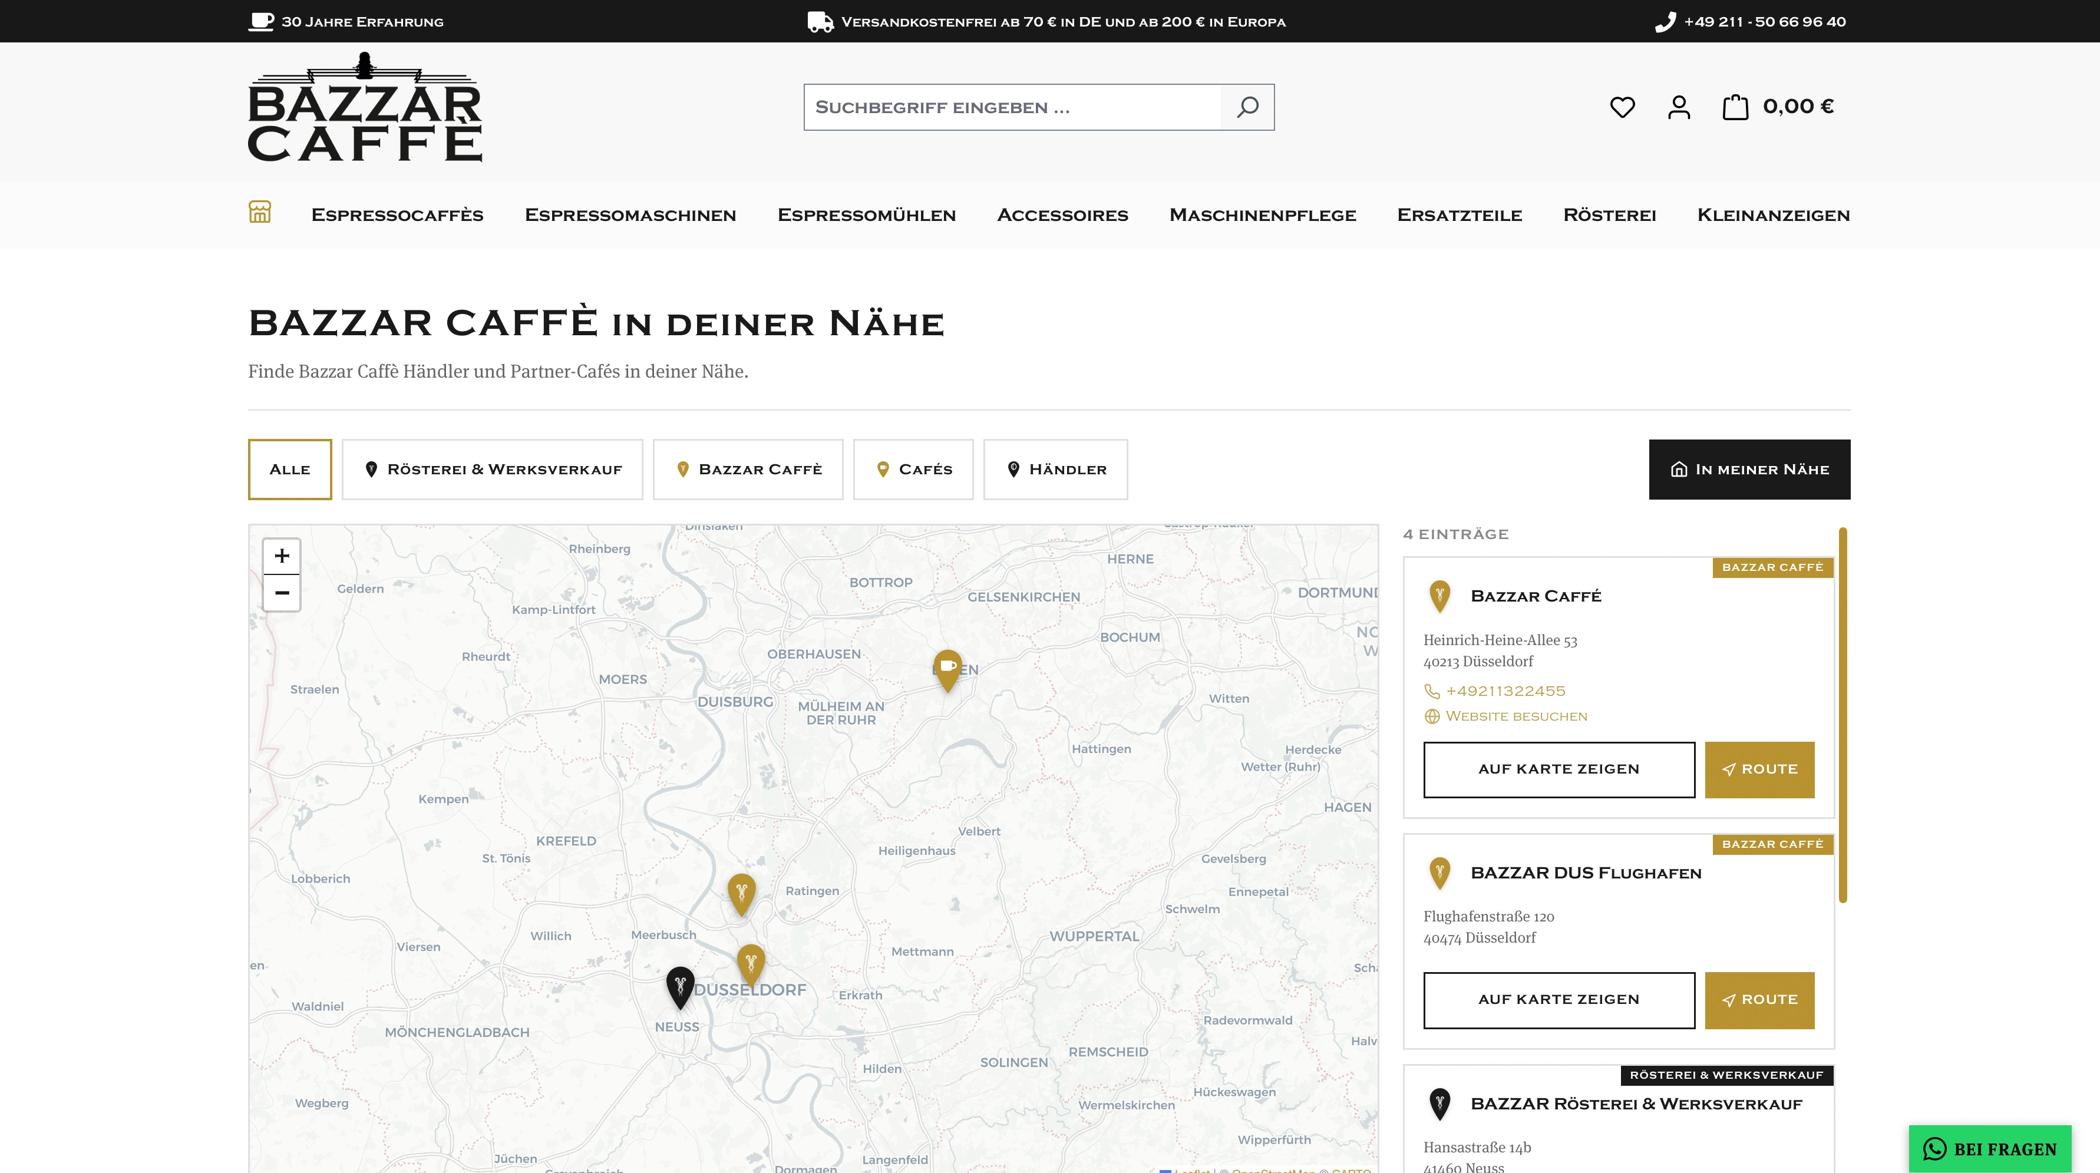2100x1173 pixels.
Task: Click the Hansastraße 14b address
Action: click(x=1477, y=1148)
